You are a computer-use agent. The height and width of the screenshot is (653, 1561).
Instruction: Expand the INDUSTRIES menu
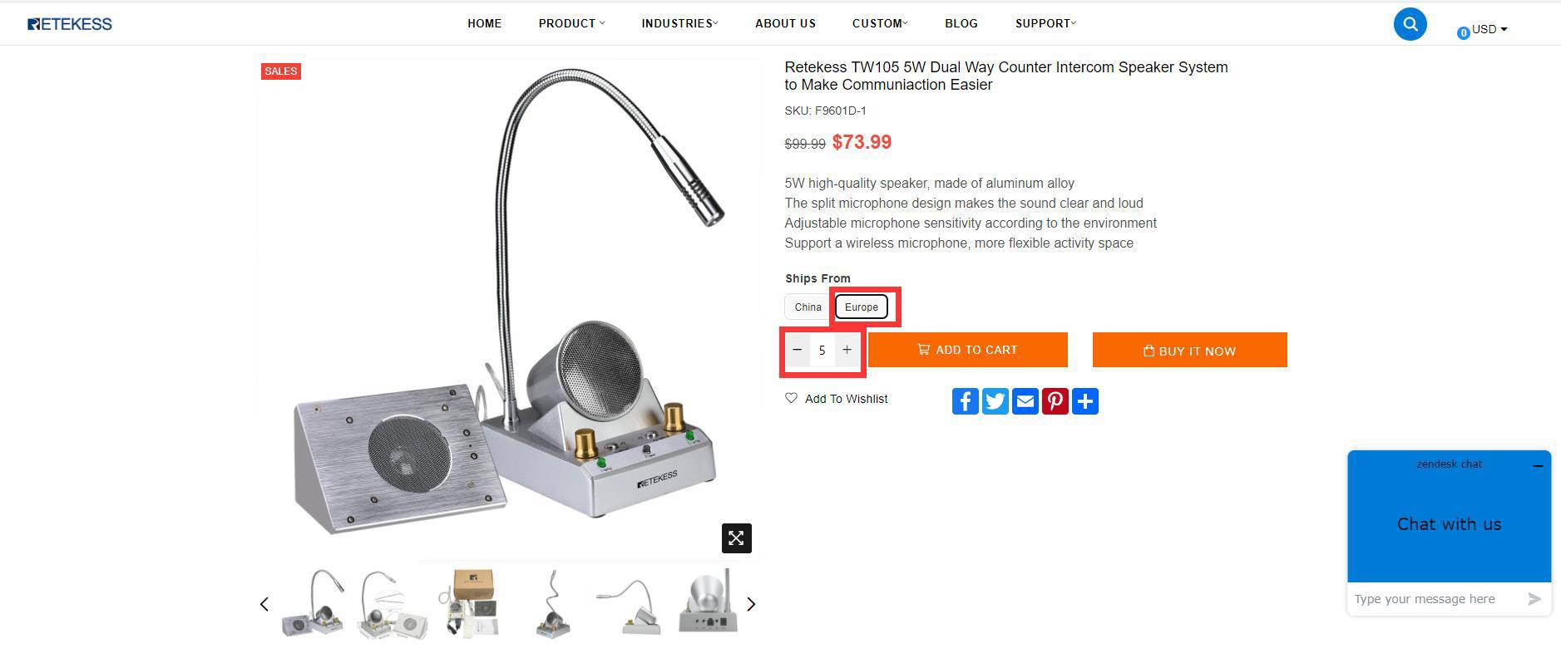point(679,23)
